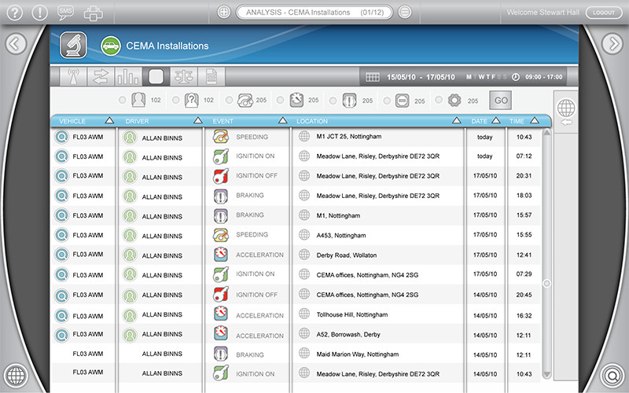Screen dimensions: 629x393
Task: Click the scrollbar up arrow
Action: [546, 133]
